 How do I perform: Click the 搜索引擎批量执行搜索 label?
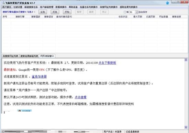pos(19,12)
